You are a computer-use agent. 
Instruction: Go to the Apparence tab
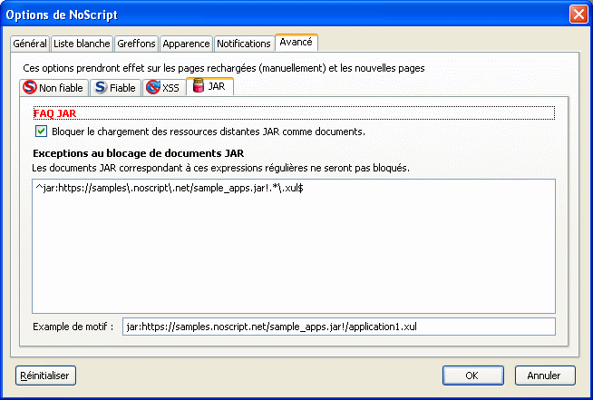(186, 44)
